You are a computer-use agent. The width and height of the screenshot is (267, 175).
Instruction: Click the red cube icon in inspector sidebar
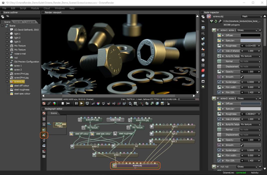tap(203, 71)
